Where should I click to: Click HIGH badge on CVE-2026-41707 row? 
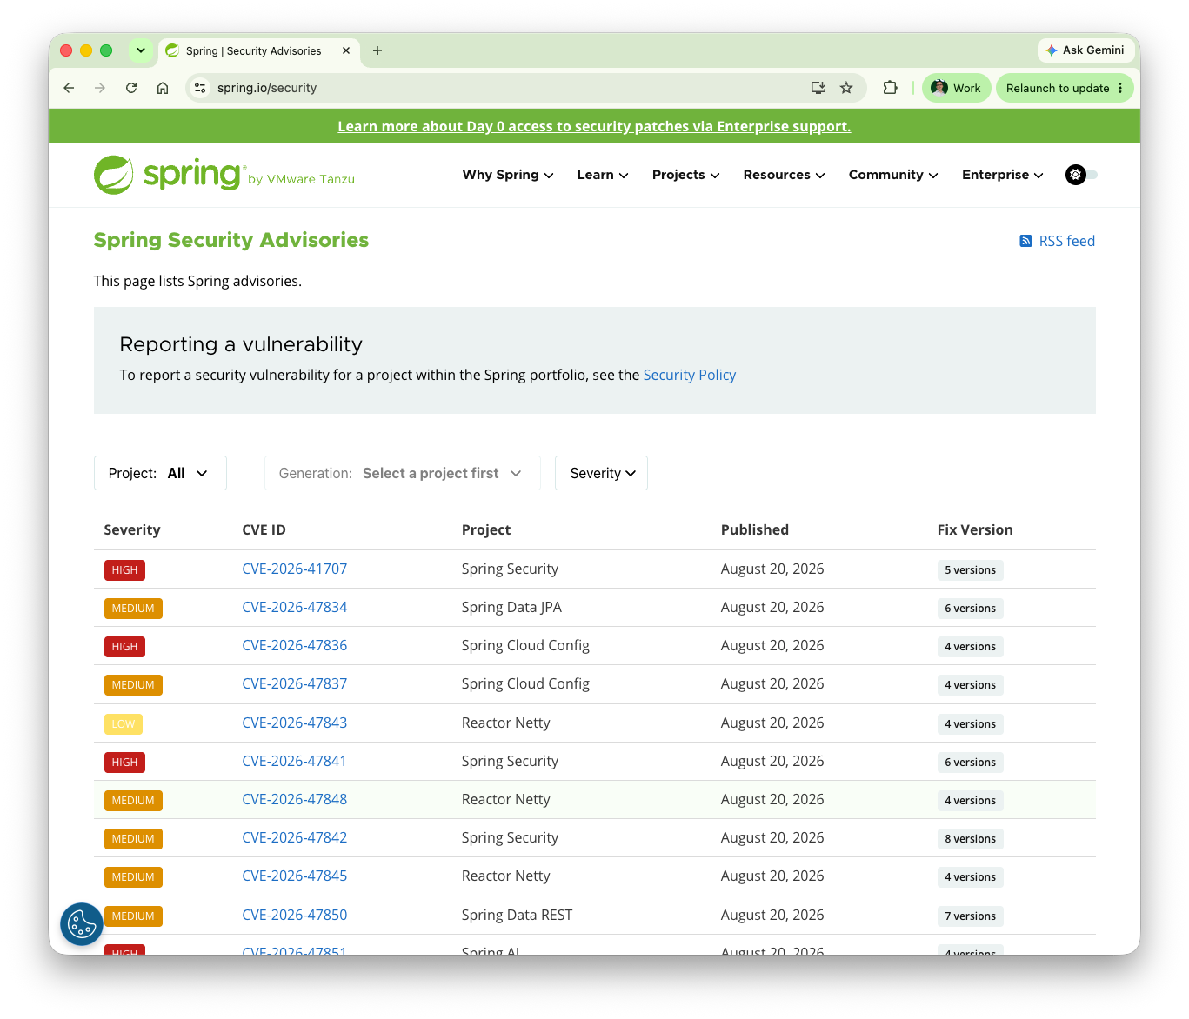(124, 570)
